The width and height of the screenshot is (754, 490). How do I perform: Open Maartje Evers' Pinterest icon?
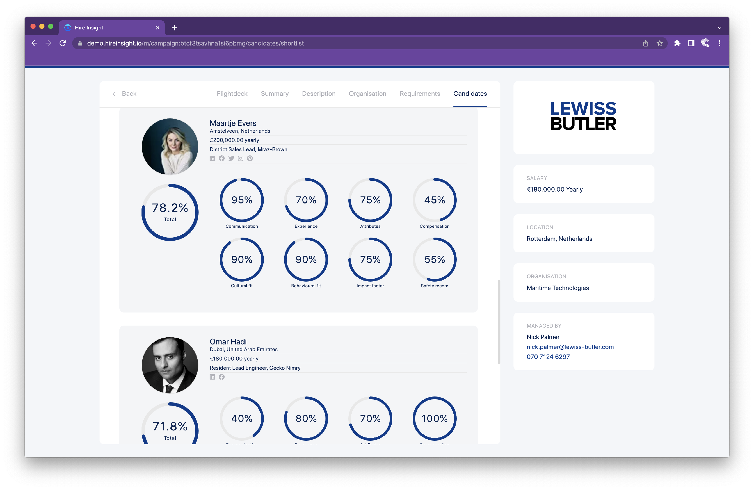(250, 158)
